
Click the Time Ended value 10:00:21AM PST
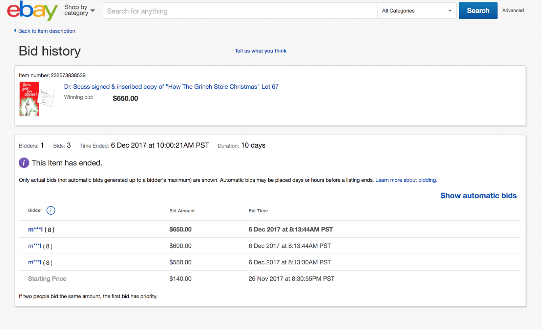pyautogui.click(x=160, y=145)
